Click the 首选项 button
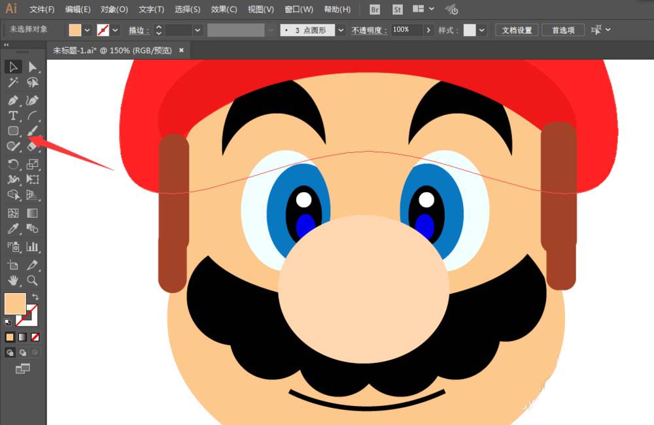 pos(563,30)
